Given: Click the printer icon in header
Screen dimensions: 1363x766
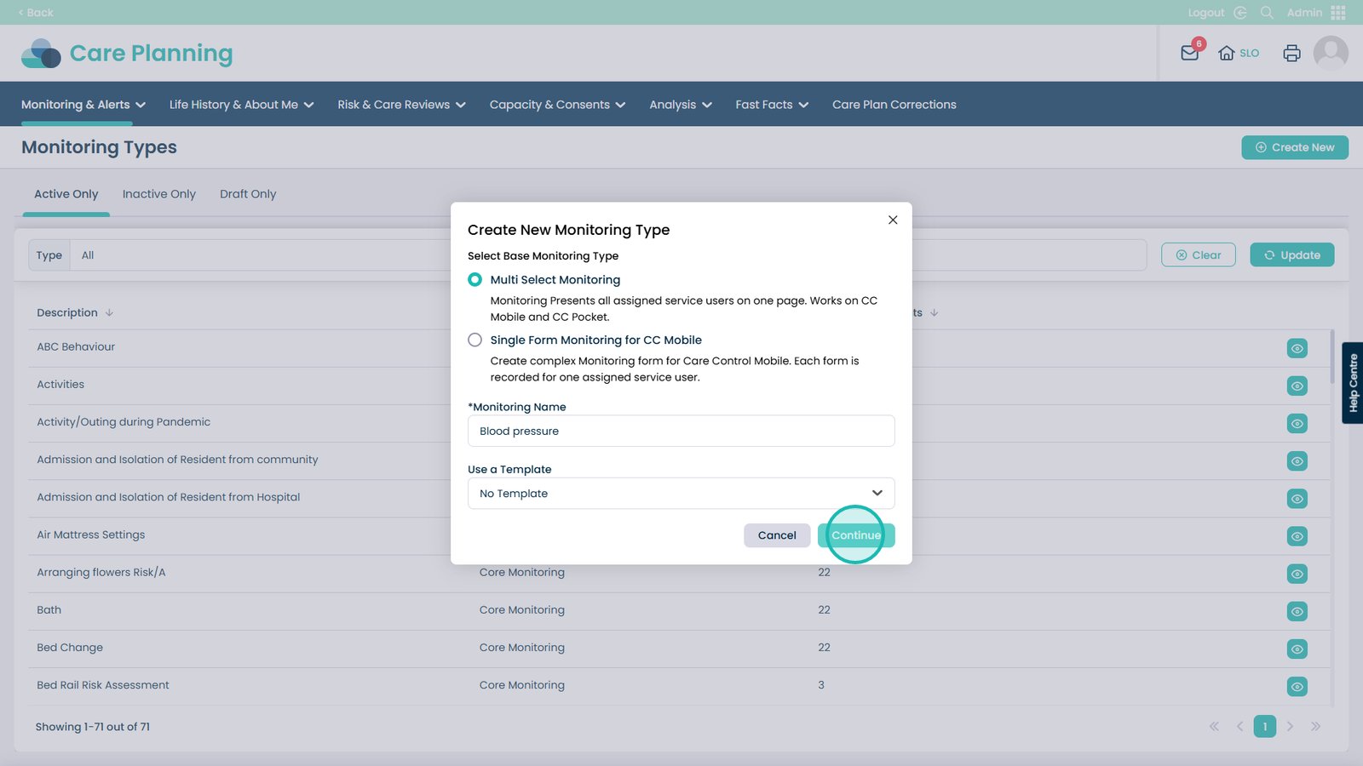Looking at the screenshot, I should point(1291,53).
